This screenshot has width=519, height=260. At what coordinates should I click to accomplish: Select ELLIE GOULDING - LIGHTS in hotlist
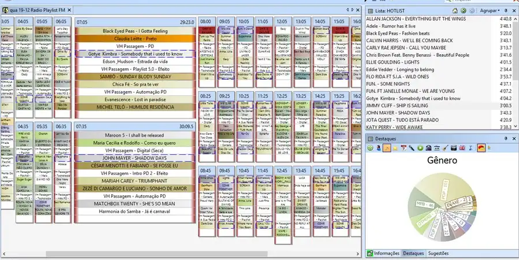tap(439, 62)
